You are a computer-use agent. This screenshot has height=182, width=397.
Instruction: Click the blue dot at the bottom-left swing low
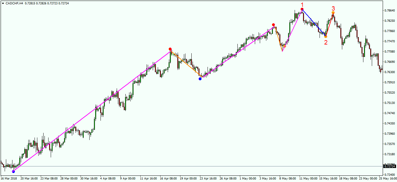pyautogui.click(x=13, y=171)
